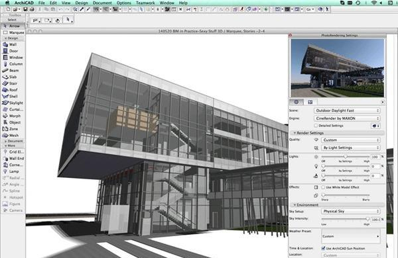Click the New document toolbar icon
The width and height of the screenshot is (398, 258).
click(8, 9)
